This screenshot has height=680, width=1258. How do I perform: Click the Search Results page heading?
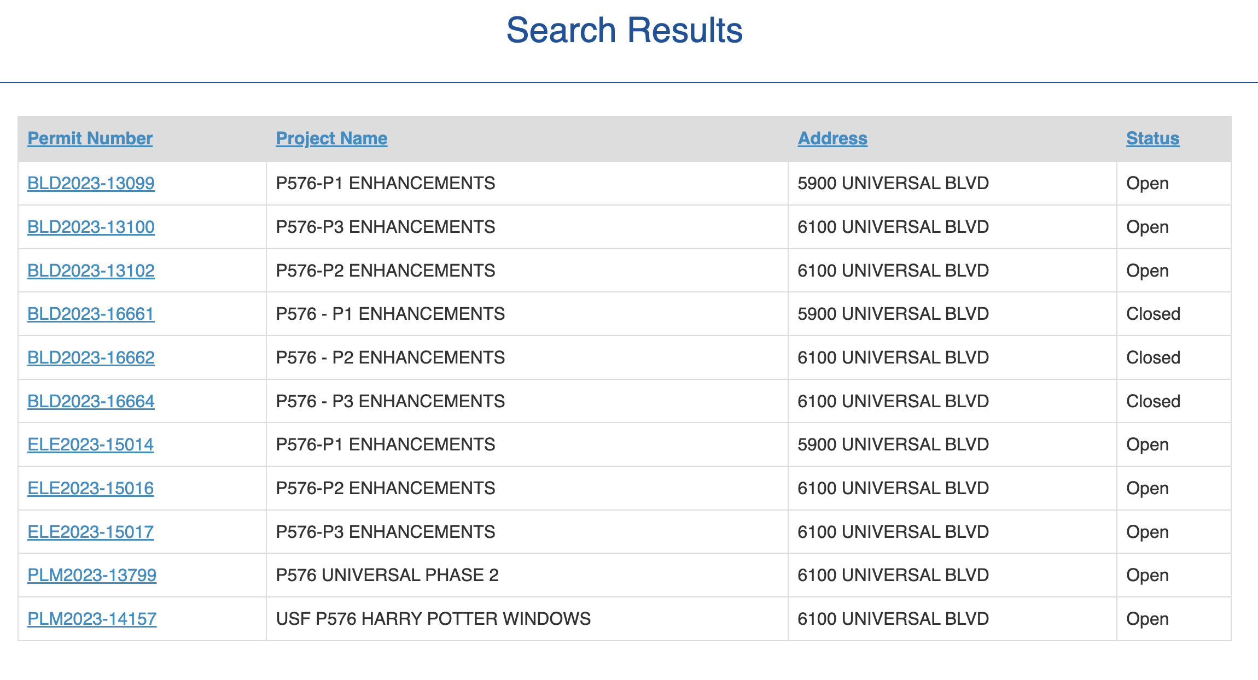tap(624, 30)
